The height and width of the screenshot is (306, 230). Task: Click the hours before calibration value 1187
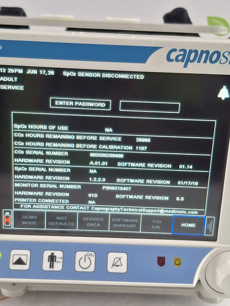click(x=141, y=148)
